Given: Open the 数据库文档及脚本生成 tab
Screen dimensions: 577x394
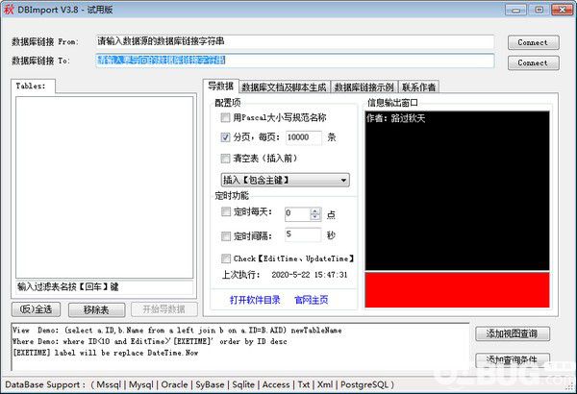Looking at the screenshot, I should 284,87.
